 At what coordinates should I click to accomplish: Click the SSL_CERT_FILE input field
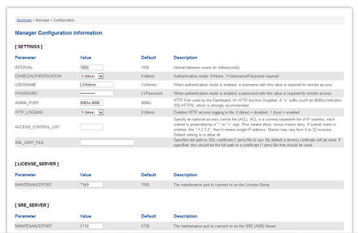(107, 142)
